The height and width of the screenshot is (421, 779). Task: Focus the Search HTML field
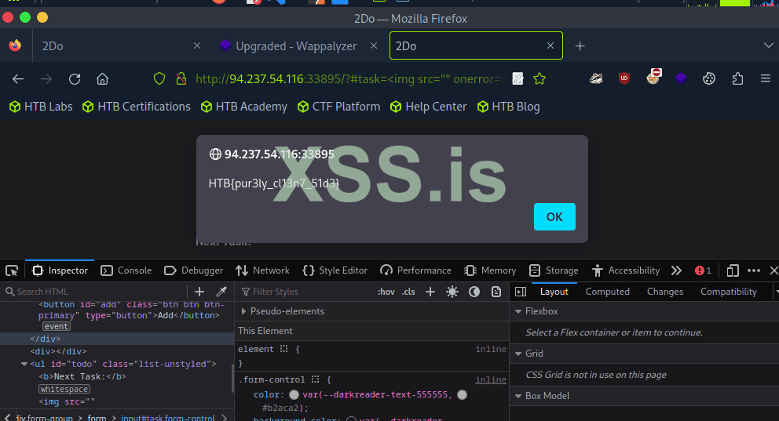click(94, 292)
